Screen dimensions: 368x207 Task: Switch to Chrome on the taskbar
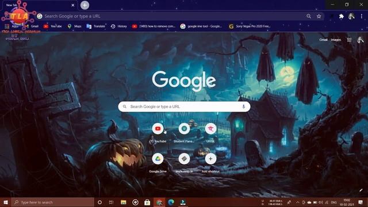point(159,202)
